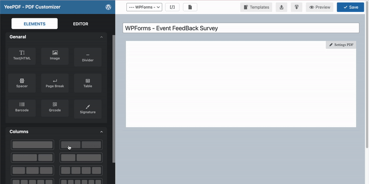Image resolution: width=369 pixels, height=184 pixels.
Task: Save the PDF template
Action: click(351, 7)
